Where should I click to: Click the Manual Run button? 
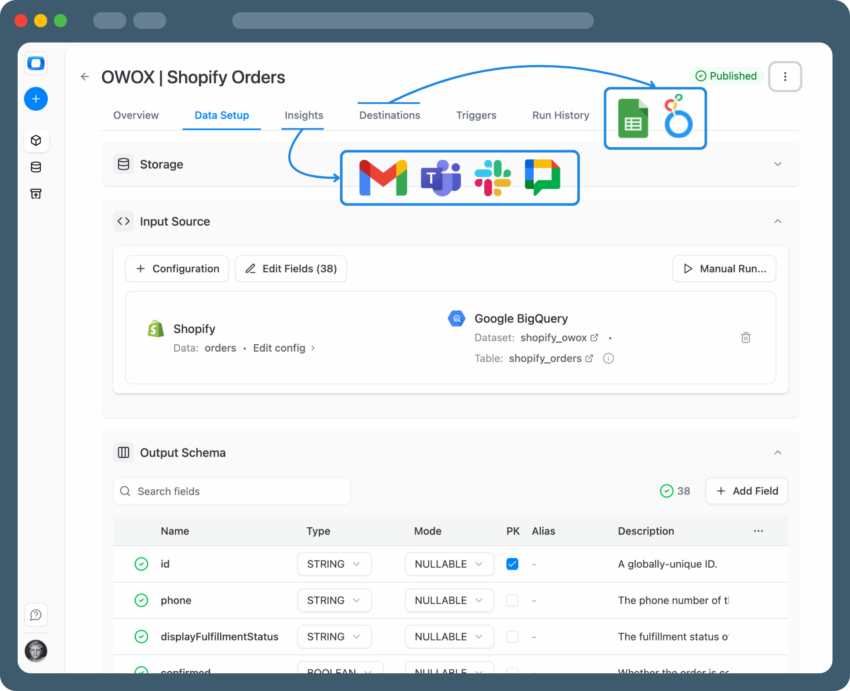point(724,269)
